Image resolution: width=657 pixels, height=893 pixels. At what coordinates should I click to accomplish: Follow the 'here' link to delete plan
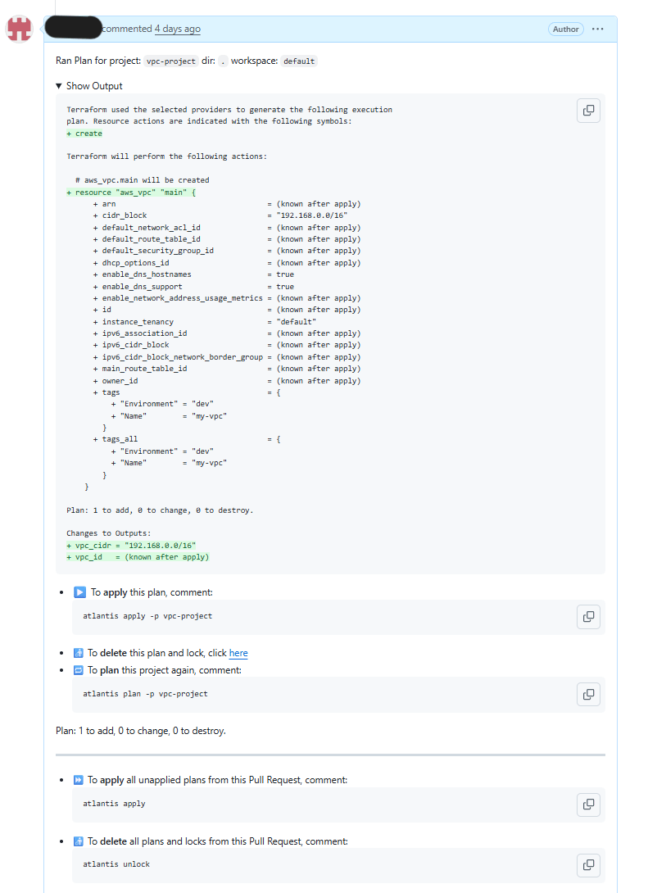238,653
